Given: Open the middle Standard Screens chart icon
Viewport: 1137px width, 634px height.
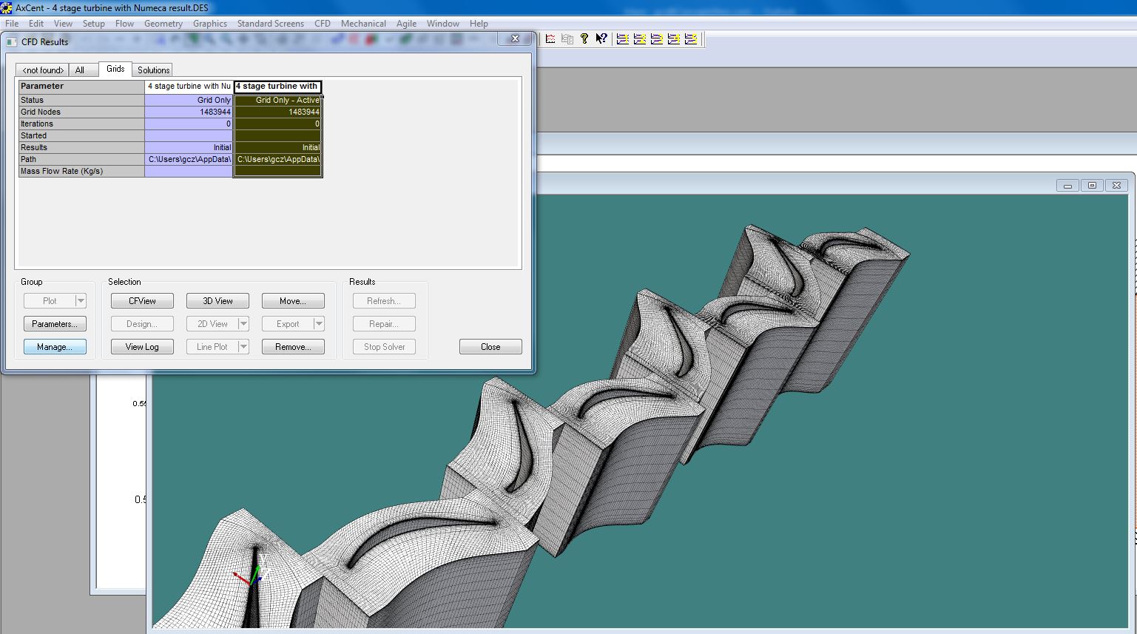Looking at the screenshot, I should point(658,39).
